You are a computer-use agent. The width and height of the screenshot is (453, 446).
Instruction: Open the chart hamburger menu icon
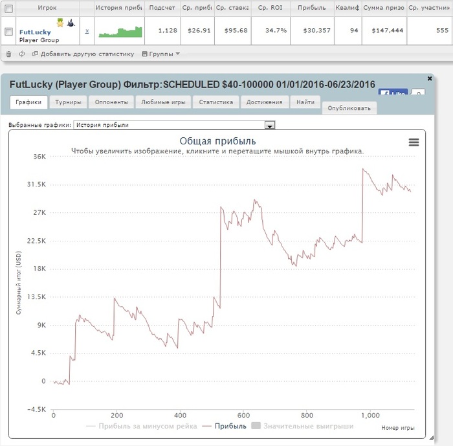pyautogui.click(x=414, y=142)
